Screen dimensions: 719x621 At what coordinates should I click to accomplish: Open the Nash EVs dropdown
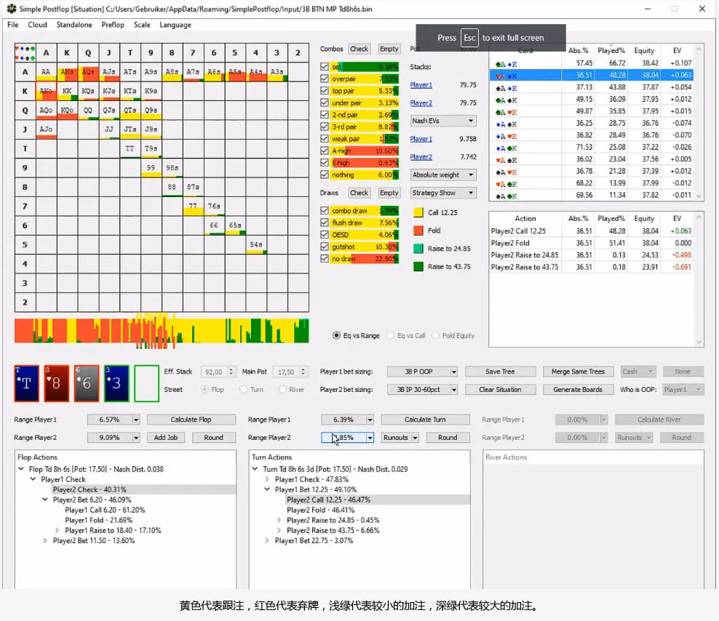[x=443, y=121]
